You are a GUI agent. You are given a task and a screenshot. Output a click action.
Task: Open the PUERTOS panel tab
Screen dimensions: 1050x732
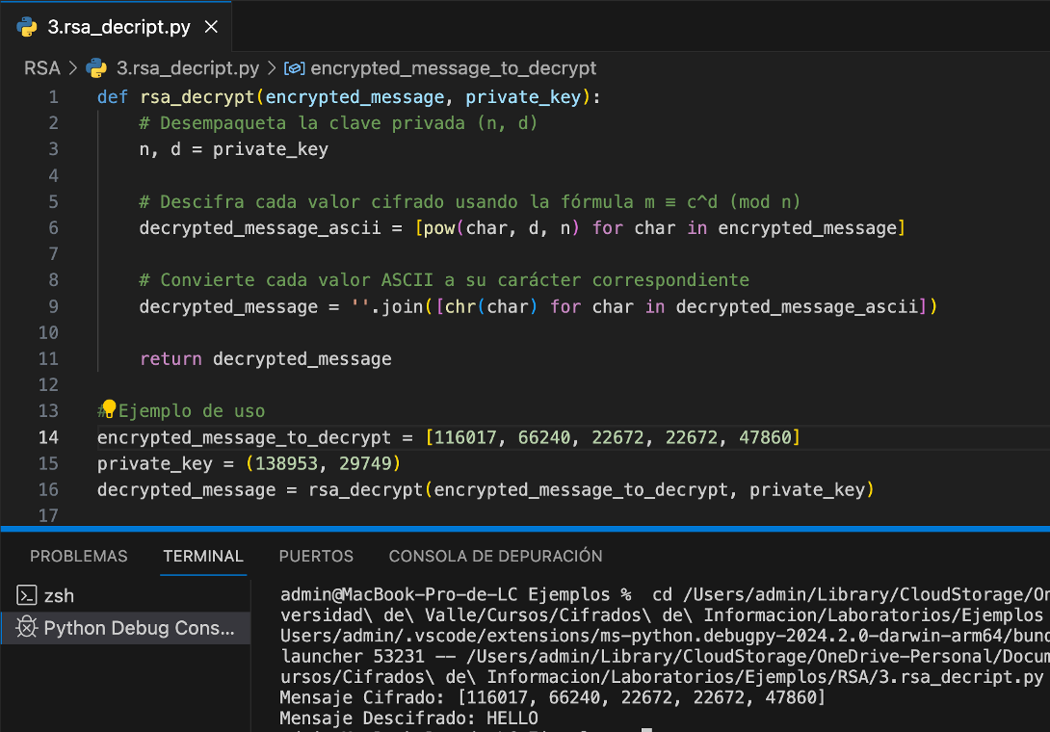(316, 556)
